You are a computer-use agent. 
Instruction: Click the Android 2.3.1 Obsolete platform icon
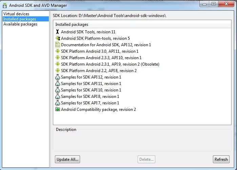click(x=57, y=64)
